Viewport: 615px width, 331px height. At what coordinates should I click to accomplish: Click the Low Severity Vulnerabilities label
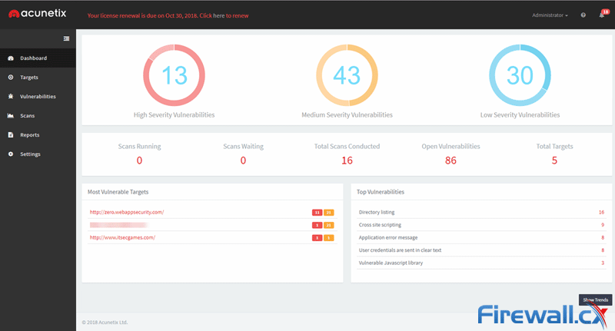pos(520,114)
